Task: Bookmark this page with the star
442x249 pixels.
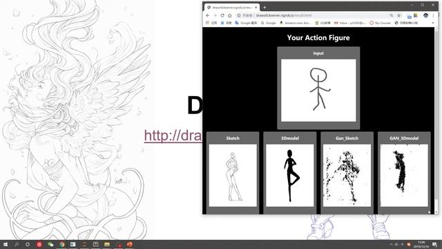Action: tap(399, 15)
